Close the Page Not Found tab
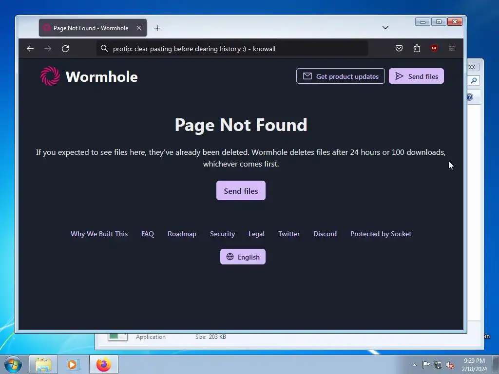 [139, 28]
